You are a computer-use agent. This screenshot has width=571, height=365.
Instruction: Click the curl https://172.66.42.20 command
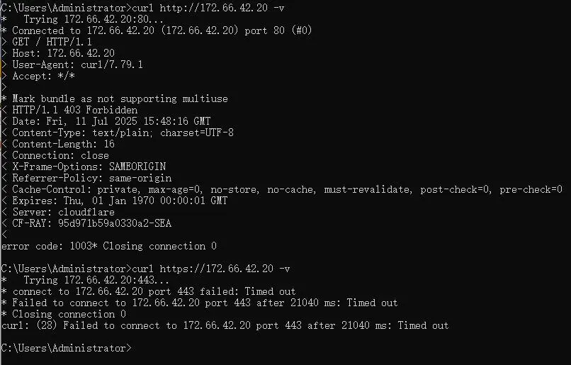pos(211,269)
